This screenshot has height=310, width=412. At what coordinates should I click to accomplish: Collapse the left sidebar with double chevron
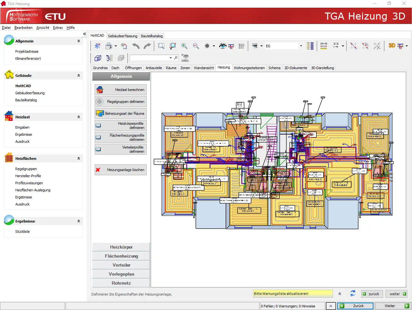coord(84,34)
